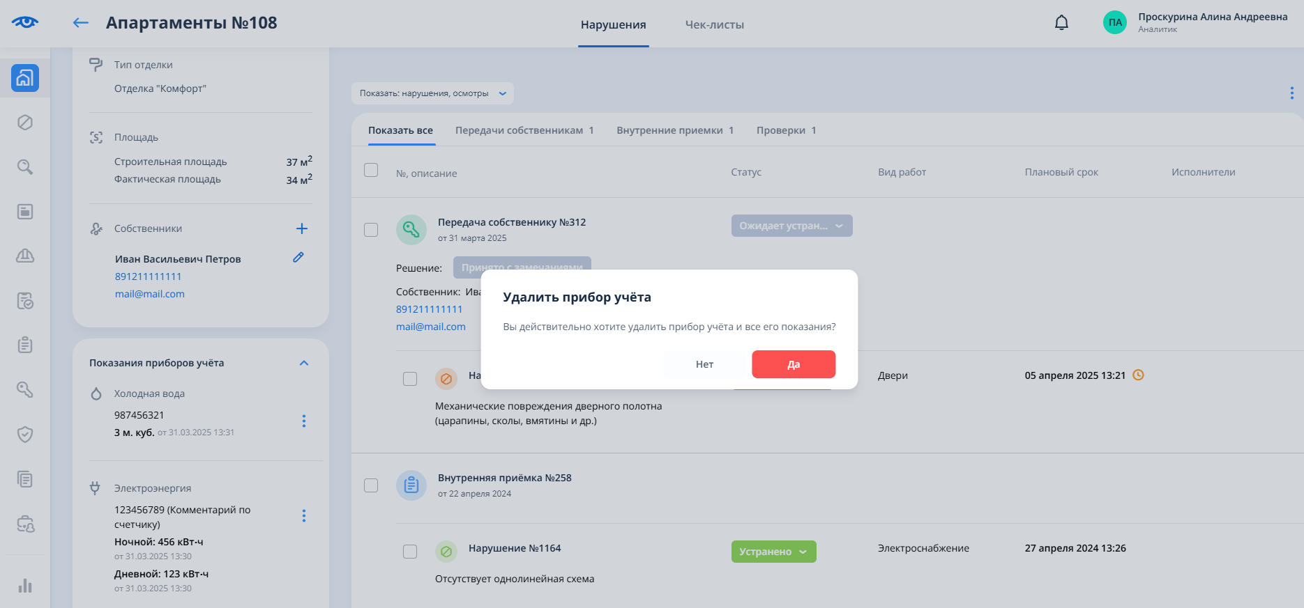
Task: Cancel deletion by clicking Нет
Action: 704,364
